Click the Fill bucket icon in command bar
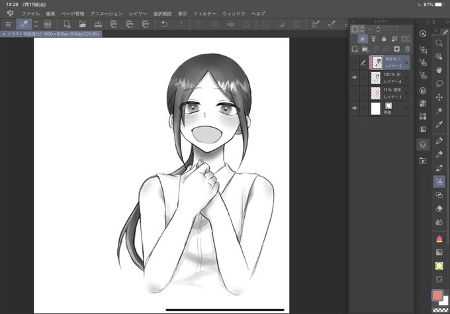The width and height of the screenshot is (450, 314). pos(230,24)
